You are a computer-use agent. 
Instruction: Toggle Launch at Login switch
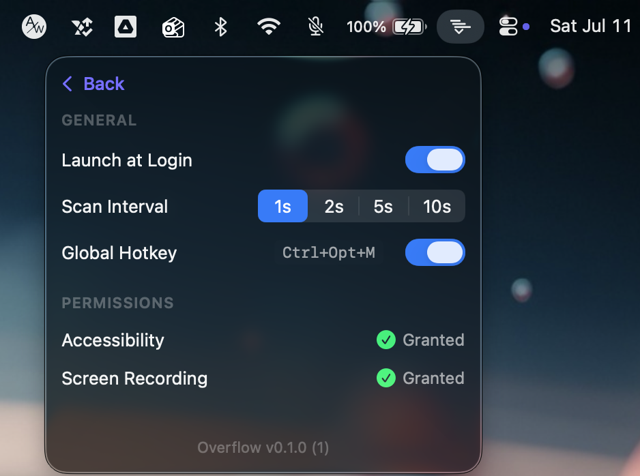click(435, 160)
